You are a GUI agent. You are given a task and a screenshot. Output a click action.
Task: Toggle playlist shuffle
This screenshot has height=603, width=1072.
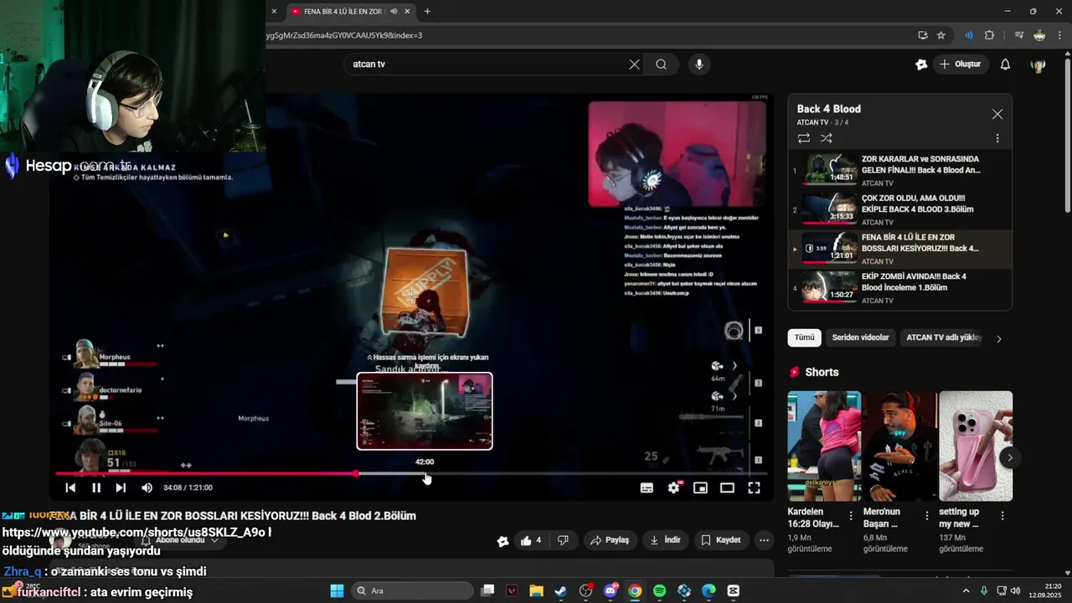[x=827, y=138]
